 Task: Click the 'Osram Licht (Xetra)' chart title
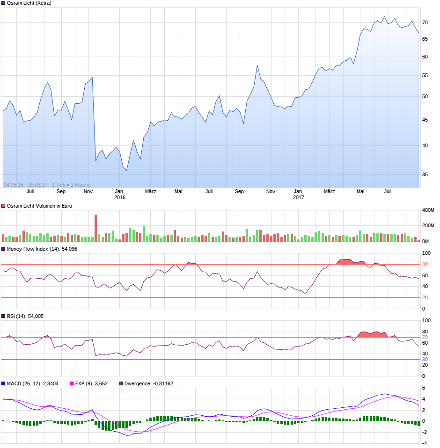click(29, 3)
